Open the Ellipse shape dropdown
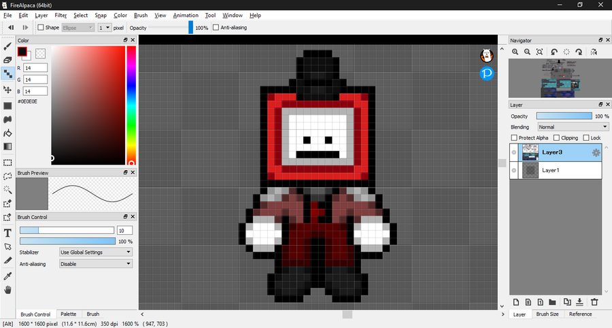Screen dimensions: 612x328 pyautogui.click(x=78, y=28)
